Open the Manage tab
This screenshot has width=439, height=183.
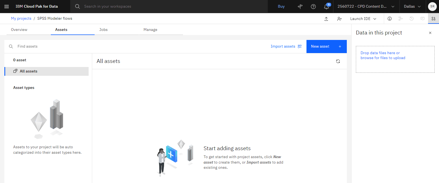click(x=150, y=30)
